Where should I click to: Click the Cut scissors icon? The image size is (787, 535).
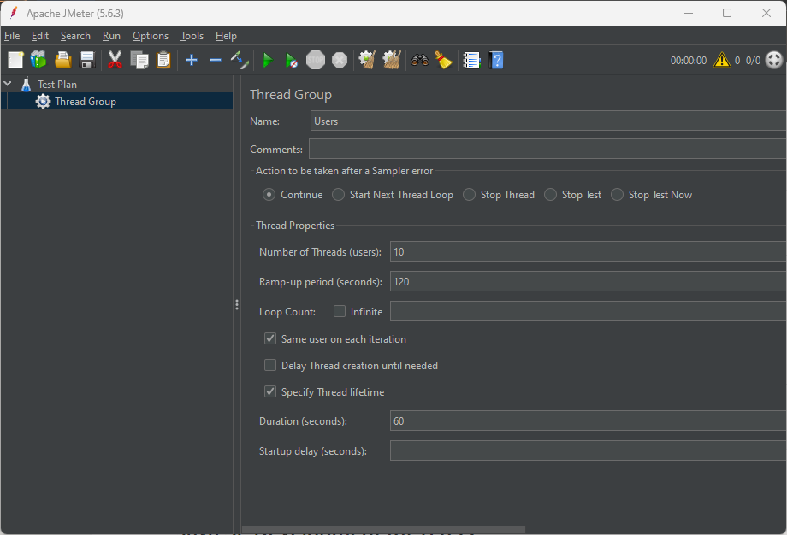click(115, 60)
